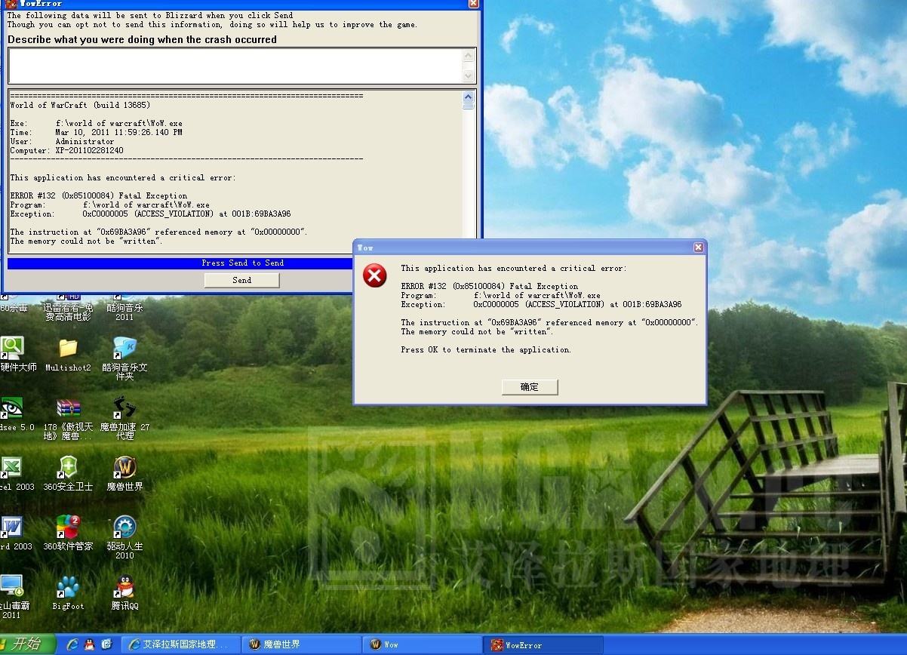
Task: Launch 360软件管家 desktop shortcut
Action: click(68, 533)
